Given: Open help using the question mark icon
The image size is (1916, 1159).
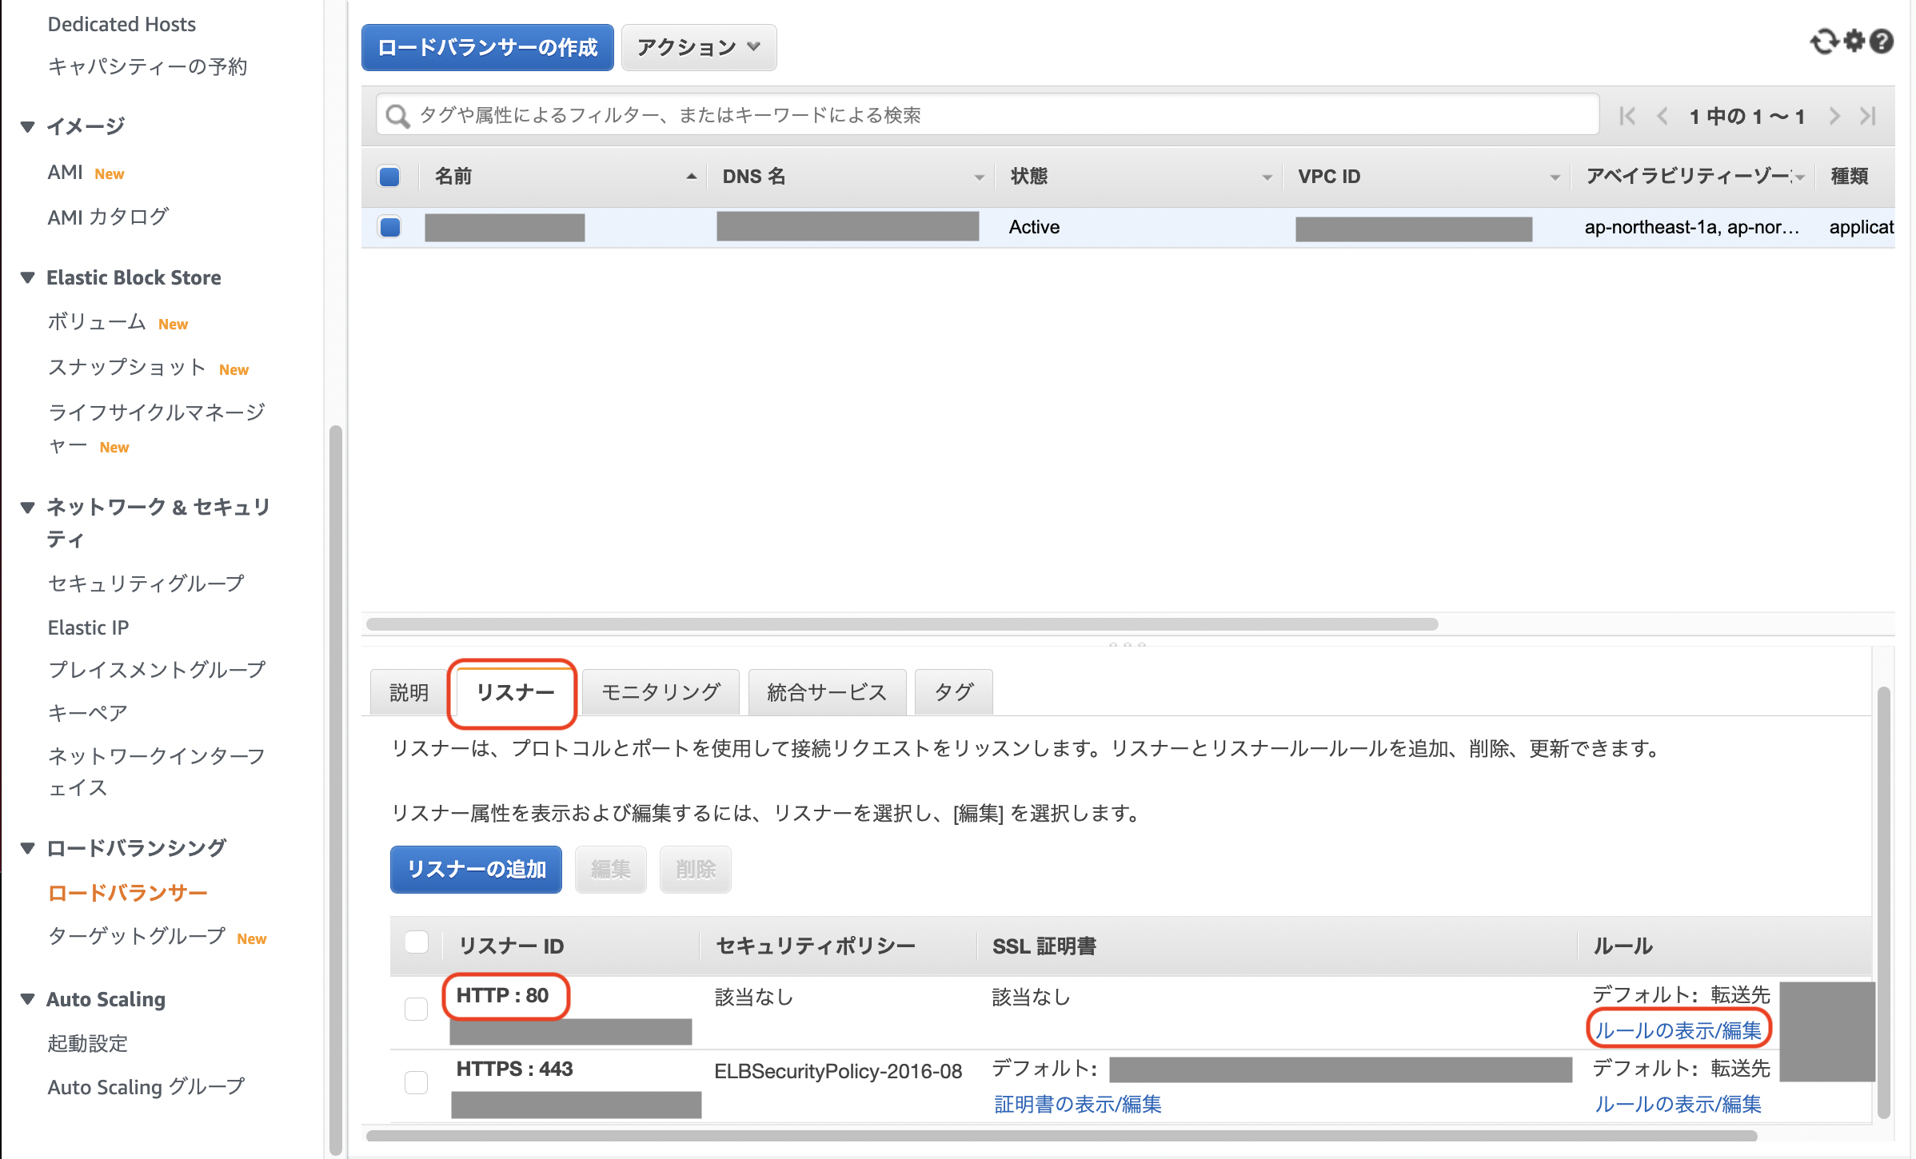Looking at the screenshot, I should click(1884, 42).
